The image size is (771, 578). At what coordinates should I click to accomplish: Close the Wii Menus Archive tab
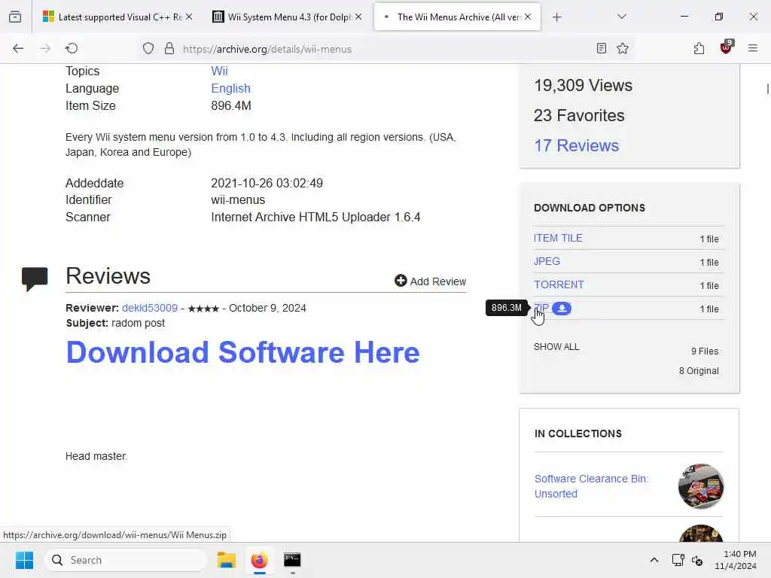528,17
